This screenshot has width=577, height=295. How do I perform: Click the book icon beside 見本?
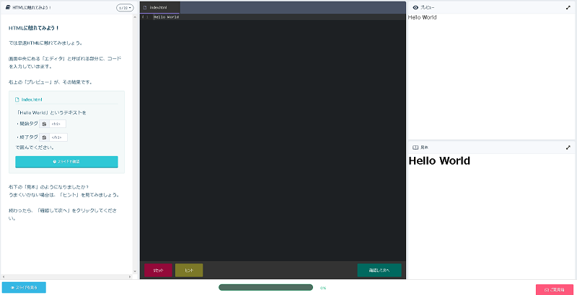415,147
